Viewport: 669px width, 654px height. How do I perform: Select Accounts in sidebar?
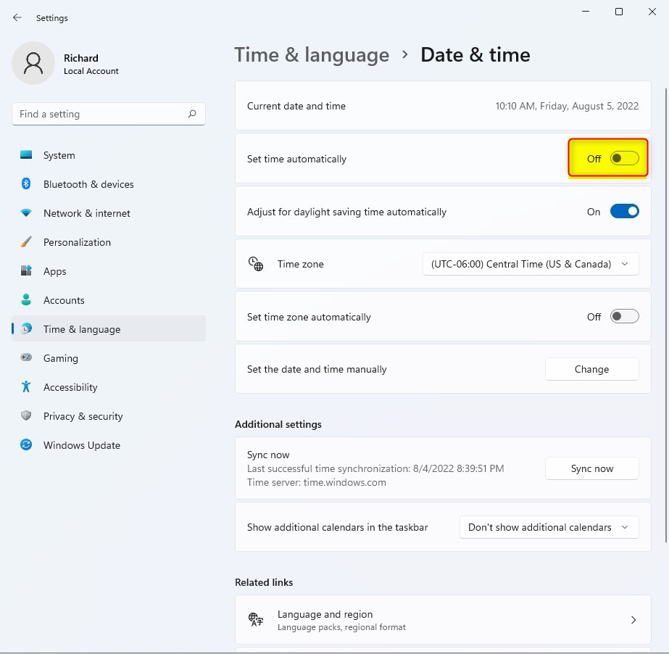pos(109,300)
